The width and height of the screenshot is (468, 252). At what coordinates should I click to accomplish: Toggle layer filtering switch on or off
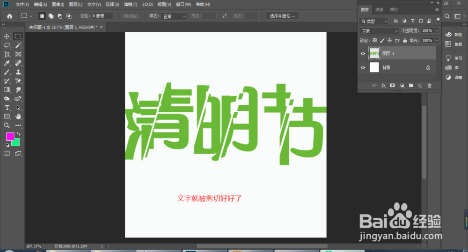point(438,21)
